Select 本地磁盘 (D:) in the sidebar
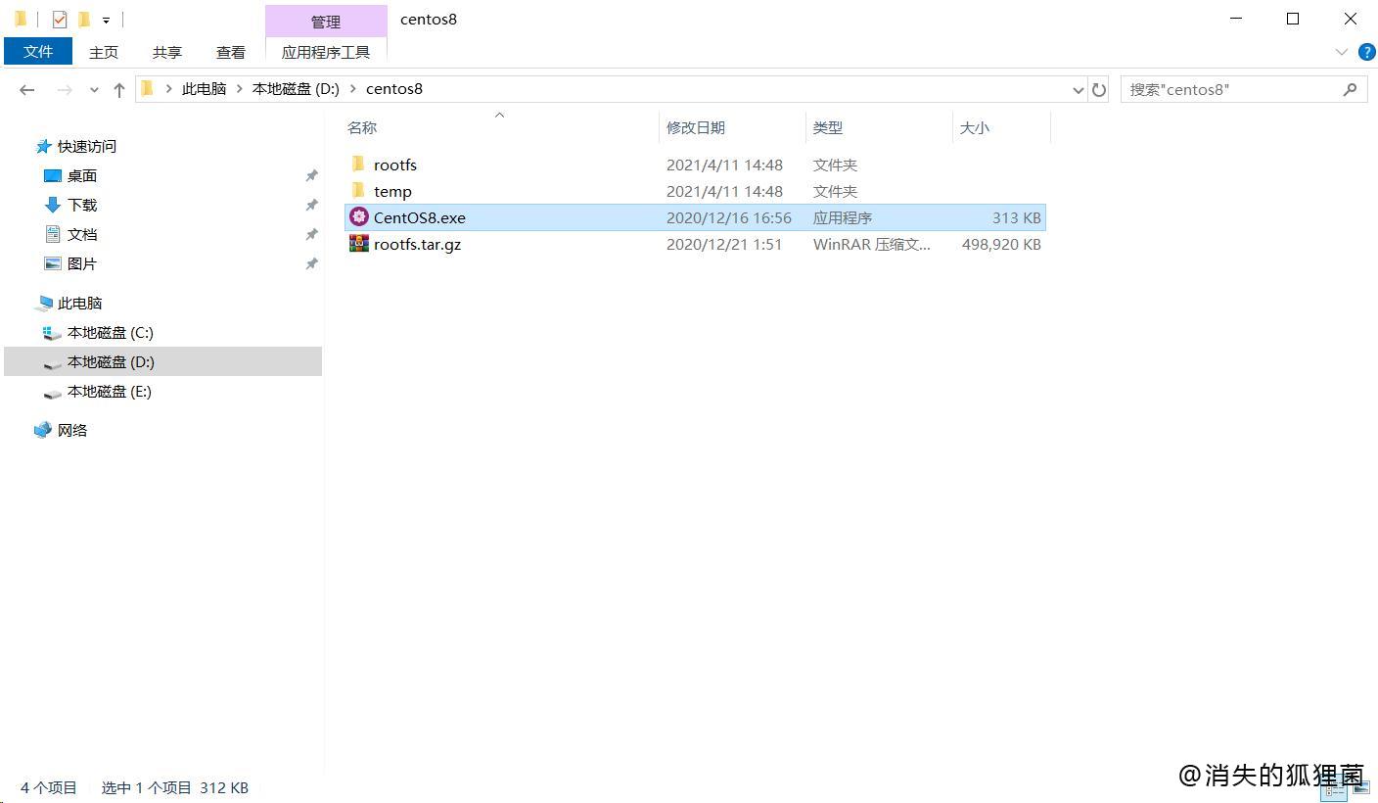This screenshot has width=1378, height=803. coord(162,361)
